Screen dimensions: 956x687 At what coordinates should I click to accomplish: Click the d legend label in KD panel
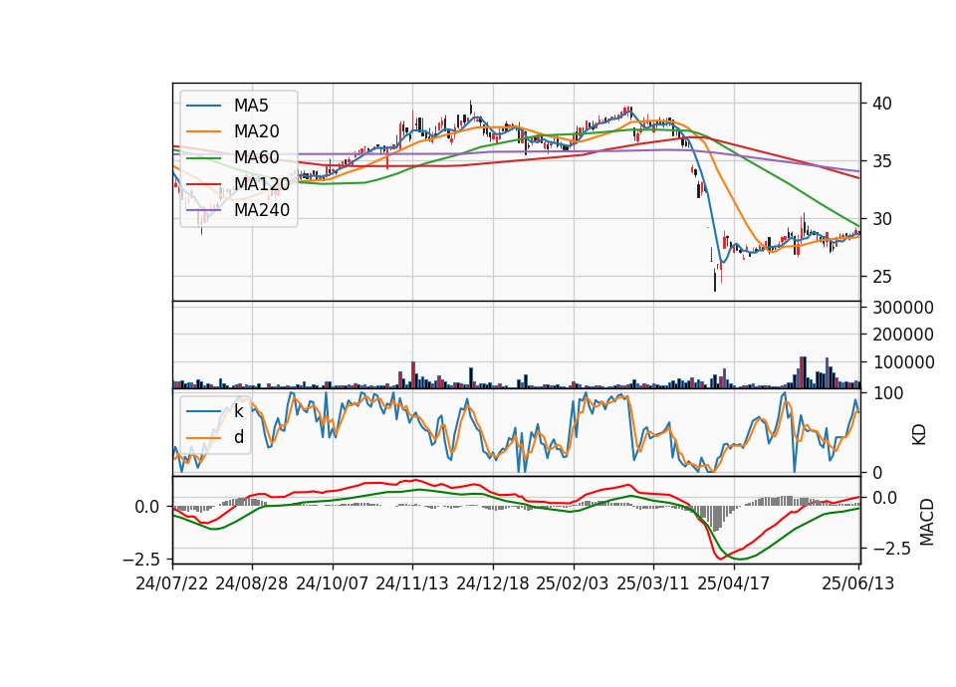(x=239, y=437)
